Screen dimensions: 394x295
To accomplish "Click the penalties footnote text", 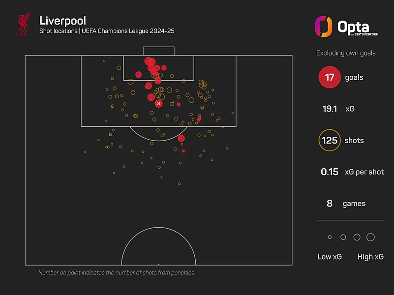I will 116,272.
